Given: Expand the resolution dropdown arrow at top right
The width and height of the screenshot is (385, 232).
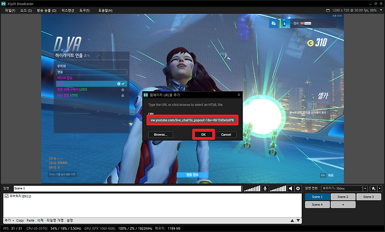Looking at the screenshot, I should 381,10.
